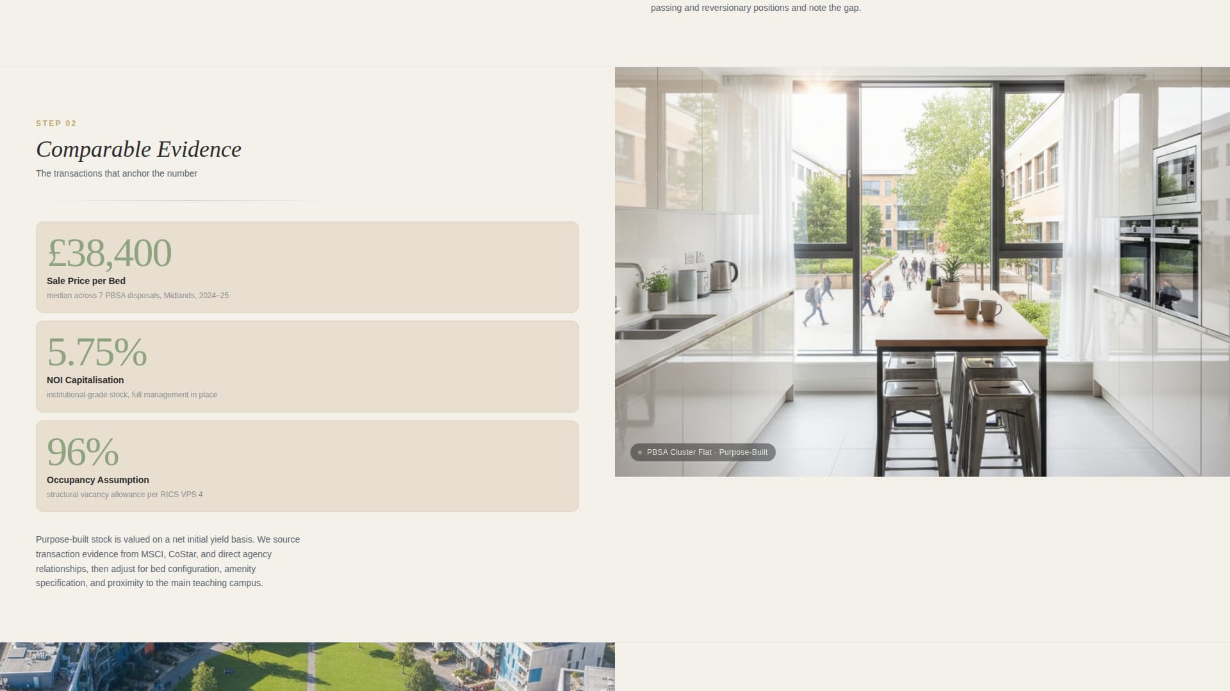
Task: Select the 5.75% figure text
Action: (97, 353)
